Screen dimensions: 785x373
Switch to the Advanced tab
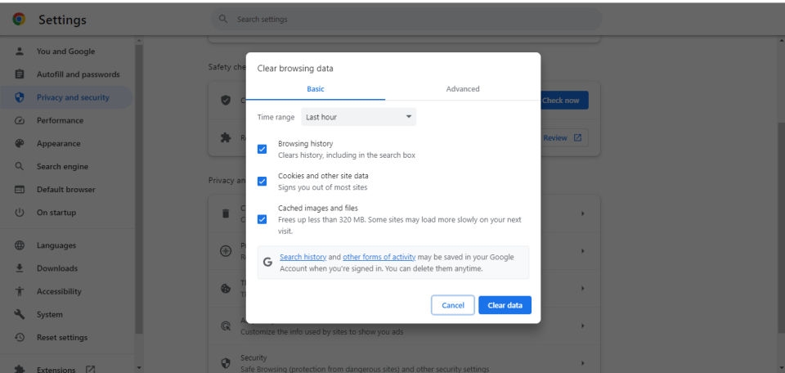[x=463, y=89]
